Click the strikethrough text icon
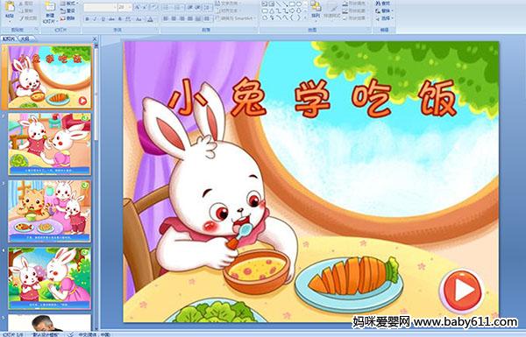Viewport: 526px width, 337px height. (111, 19)
